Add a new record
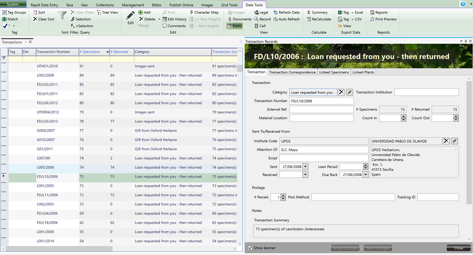473x255 pixels. 144,13
